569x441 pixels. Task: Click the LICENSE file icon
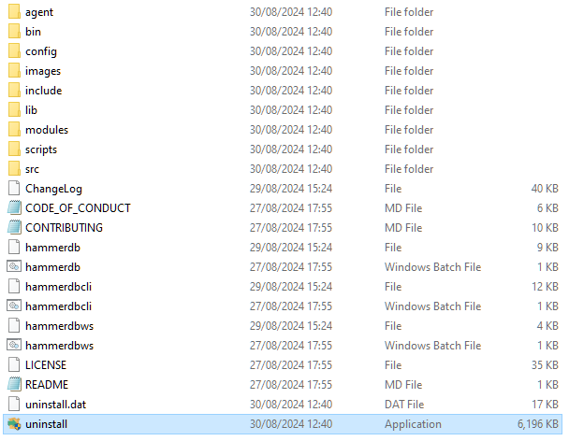click(x=14, y=364)
